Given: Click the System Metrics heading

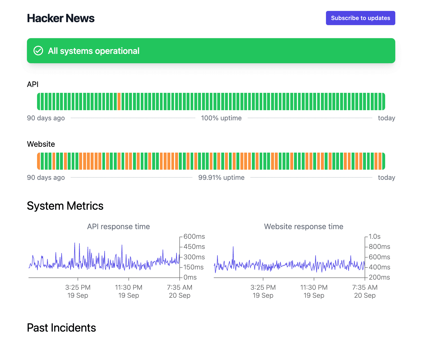Looking at the screenshot, I should [65, 206].
